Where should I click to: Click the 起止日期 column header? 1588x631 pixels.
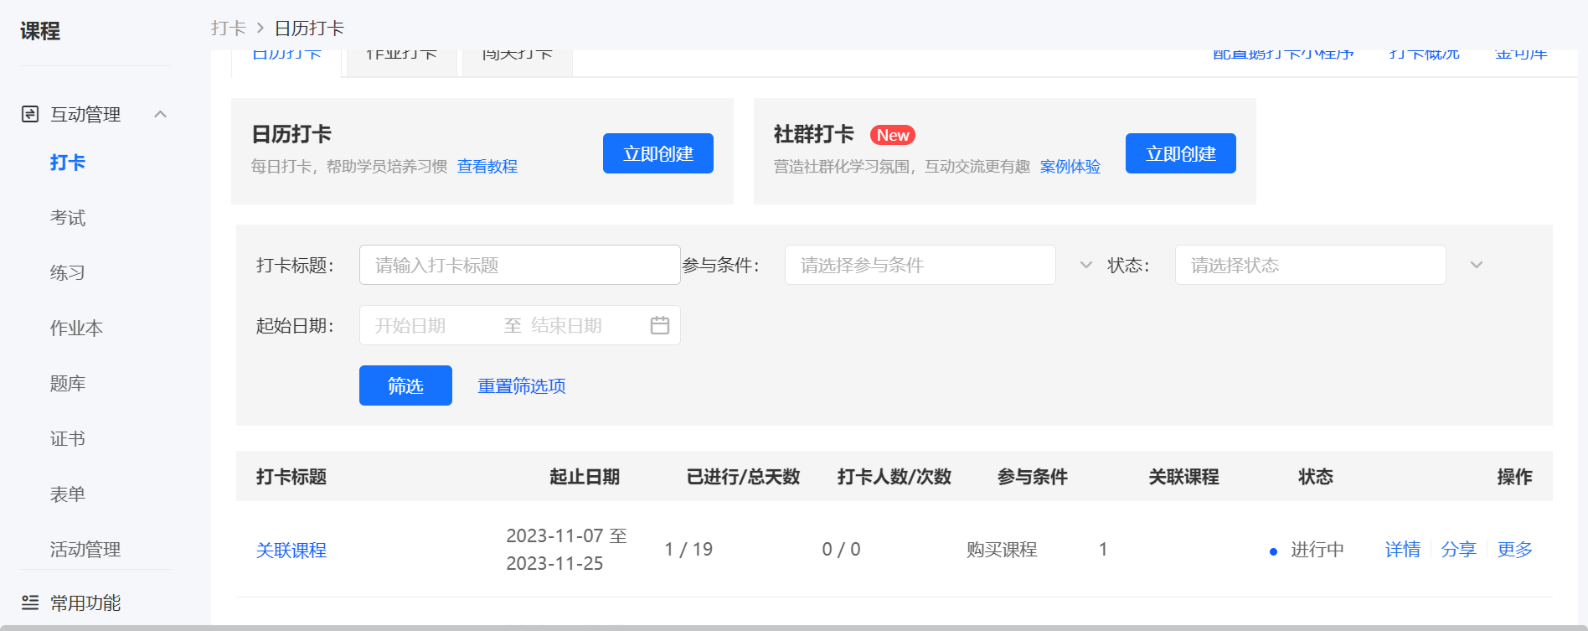tap(585, 477)
